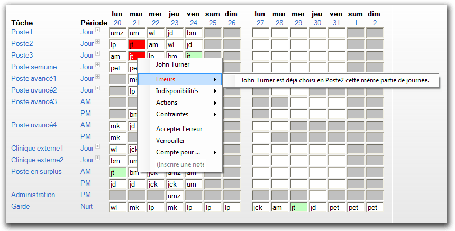Image resolution: width=455 pixels, height=231 pixels.
Task: Open the Contraintes submenu
Action: (x=180, y=114)
